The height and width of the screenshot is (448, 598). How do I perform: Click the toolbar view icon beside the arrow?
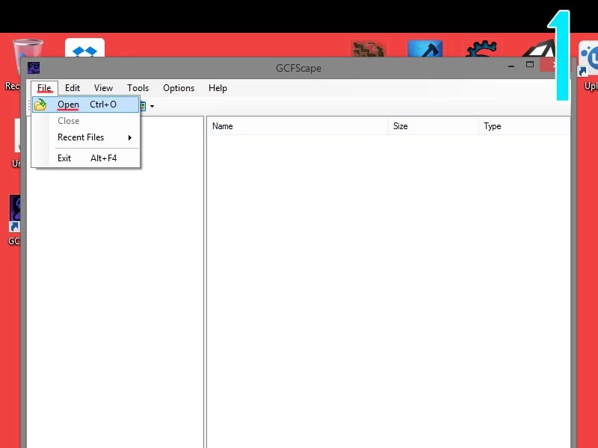[x=144, y=106]
